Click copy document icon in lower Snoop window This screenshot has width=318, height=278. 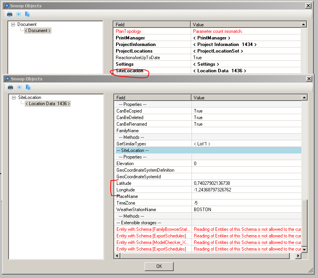coord(28,87)
